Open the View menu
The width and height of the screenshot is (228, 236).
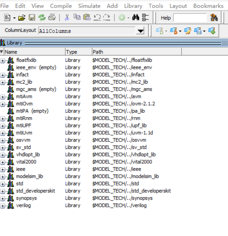tap(38, 6)
